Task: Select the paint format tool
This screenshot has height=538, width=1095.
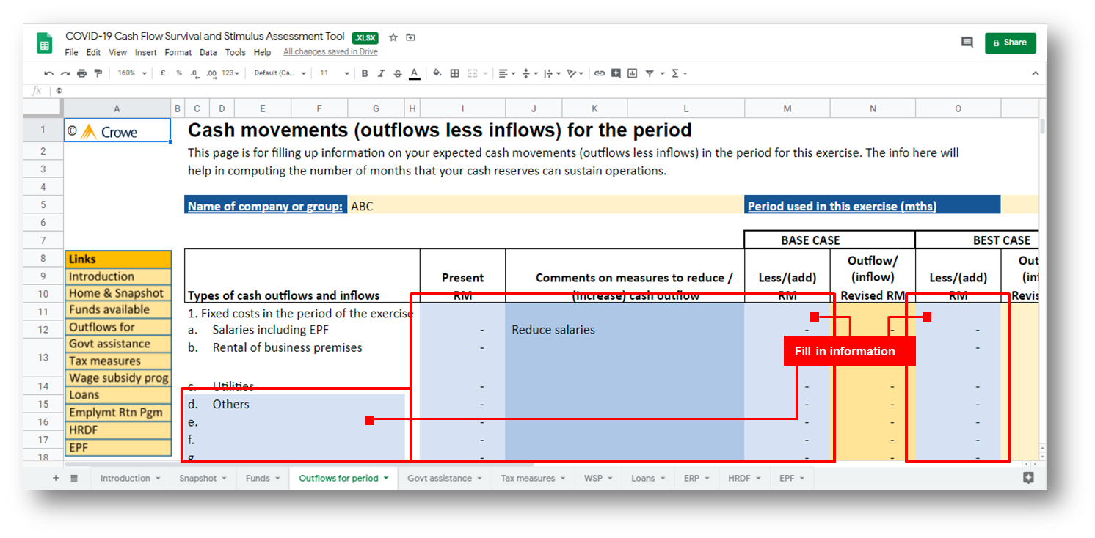Action: click(x=98, y=73)
